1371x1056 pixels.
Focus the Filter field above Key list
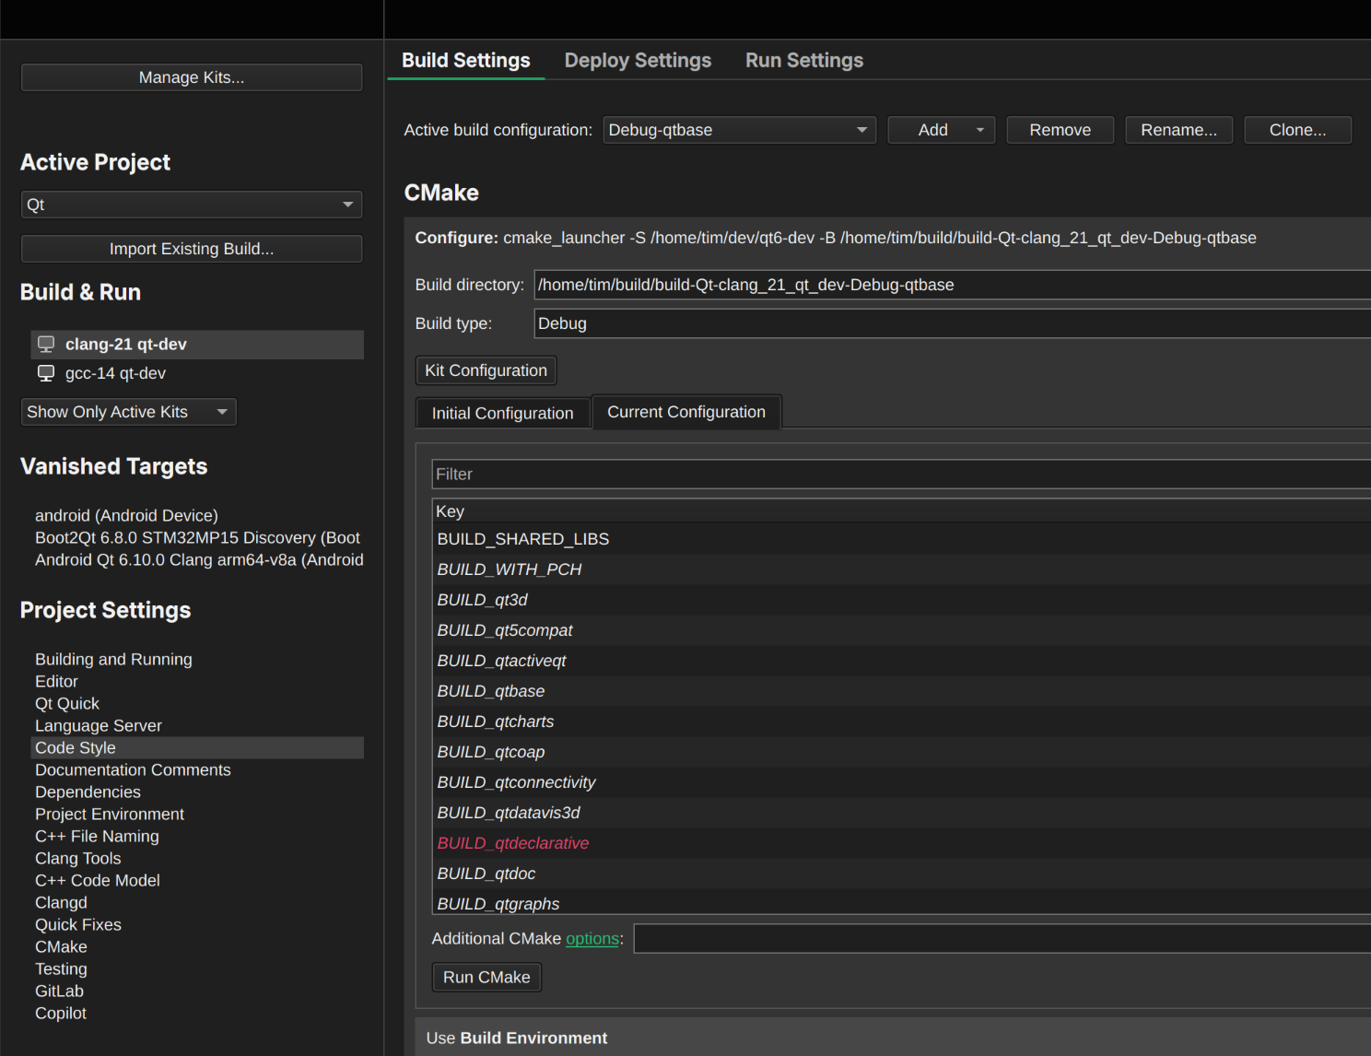[x=898, y=475]
